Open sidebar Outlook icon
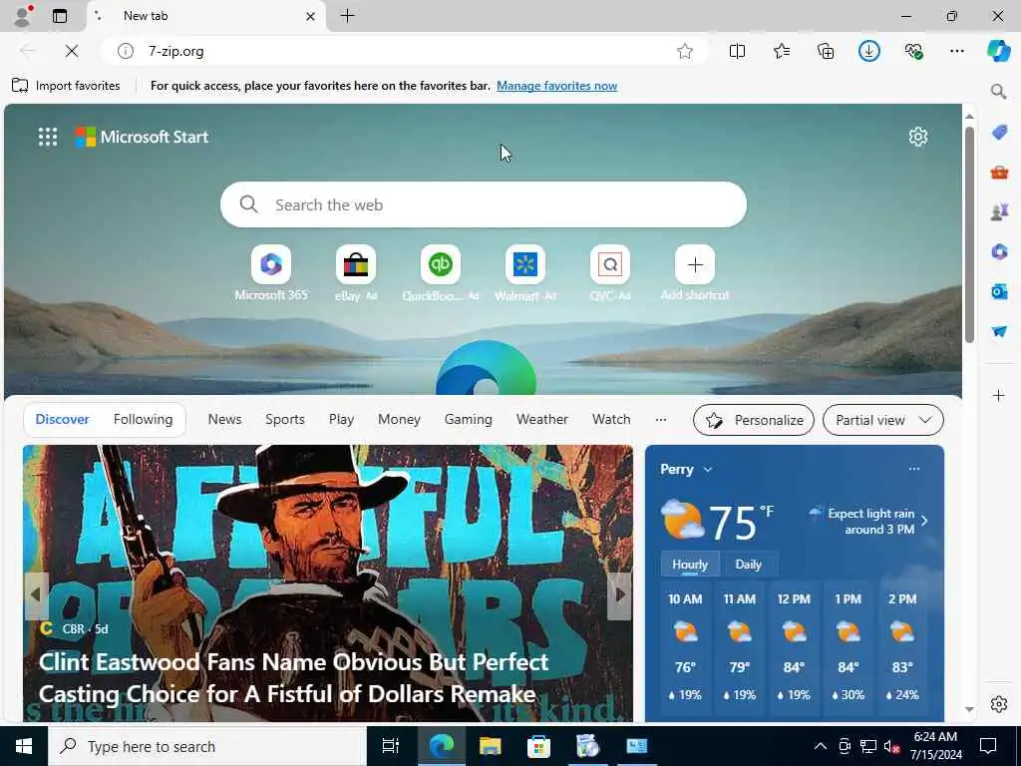1021x766 pixels. click(999, 291)
